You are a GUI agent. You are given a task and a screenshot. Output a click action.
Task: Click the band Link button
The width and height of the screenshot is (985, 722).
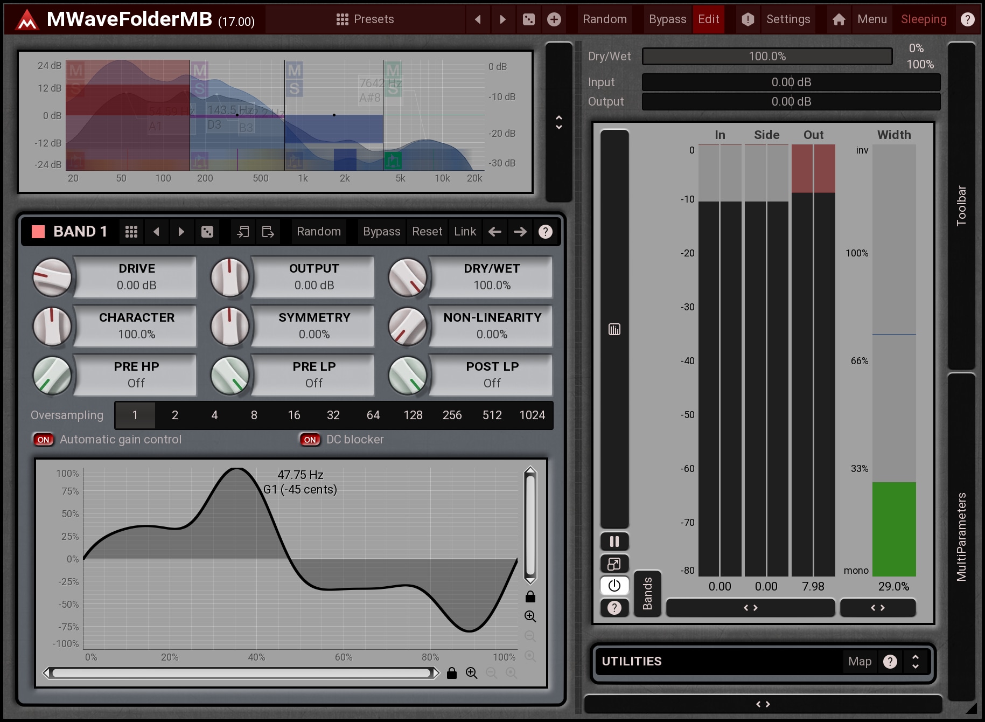click(x=464, y=232)
